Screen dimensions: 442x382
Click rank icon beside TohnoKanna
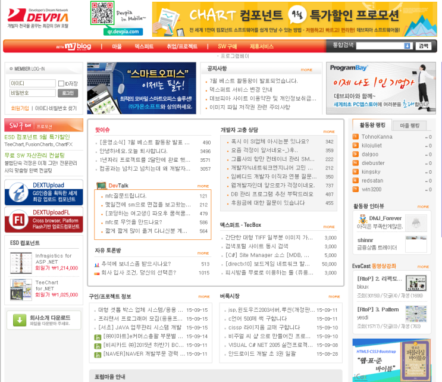[x=356, y=137]
